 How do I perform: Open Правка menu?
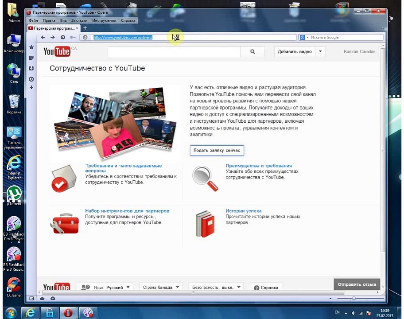pos(49,20)
